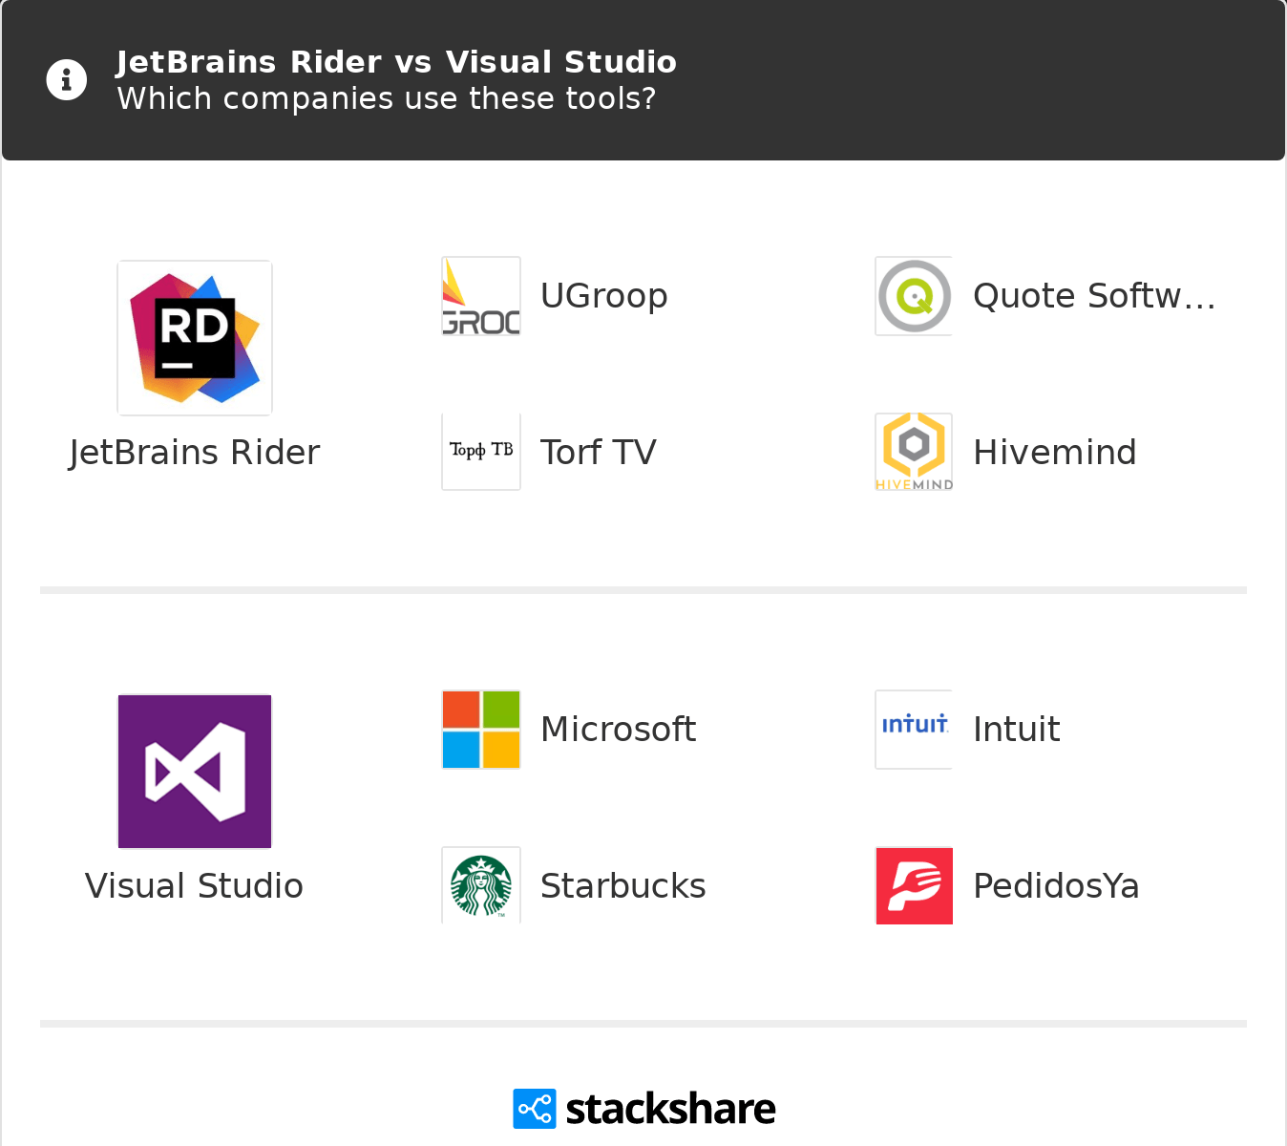Click the JetBrains Rider logo
The image size is (1287, 1146).
194,337
